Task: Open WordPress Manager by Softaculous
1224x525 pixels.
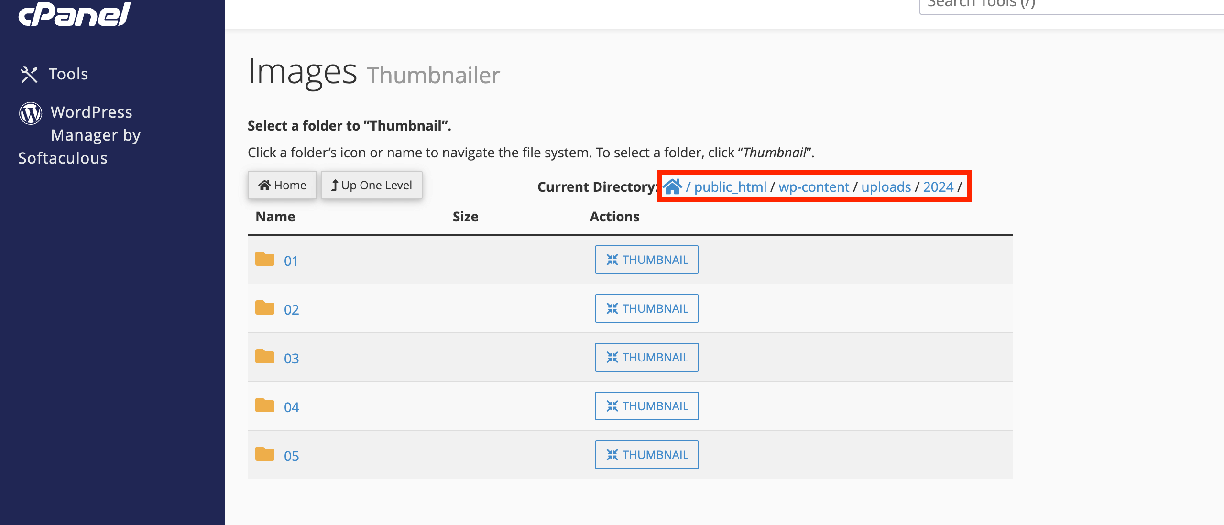Action: (80, 135)
